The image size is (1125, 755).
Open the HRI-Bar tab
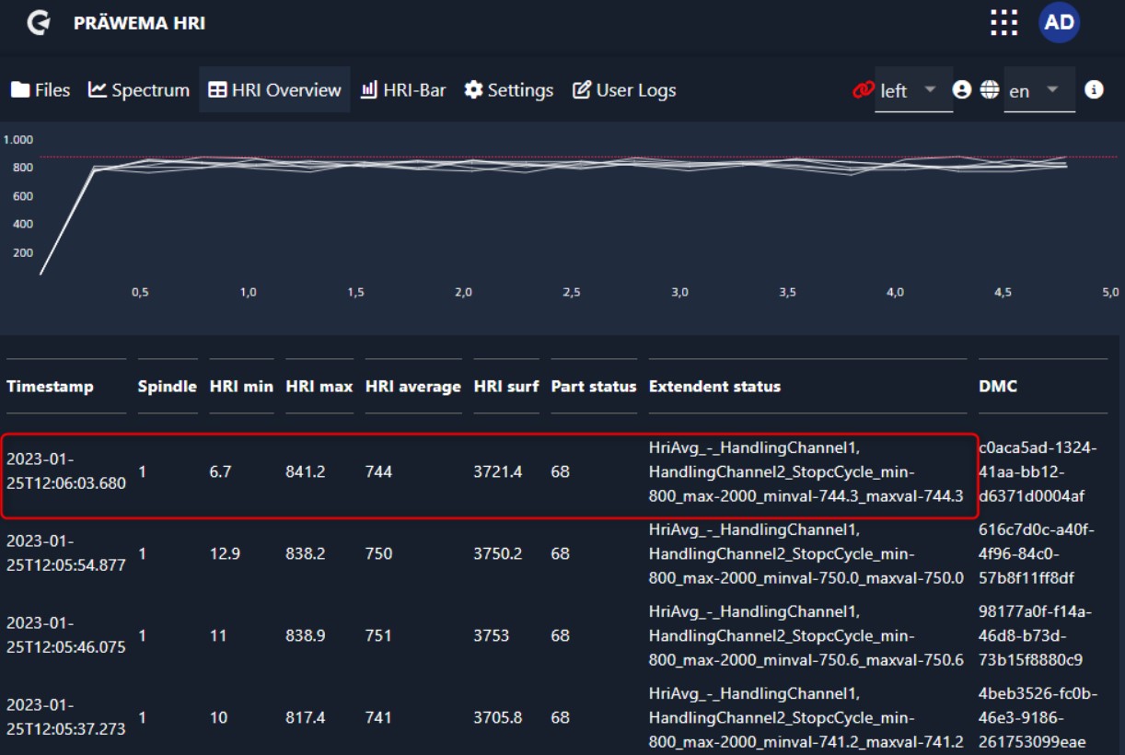coord(403,90)
